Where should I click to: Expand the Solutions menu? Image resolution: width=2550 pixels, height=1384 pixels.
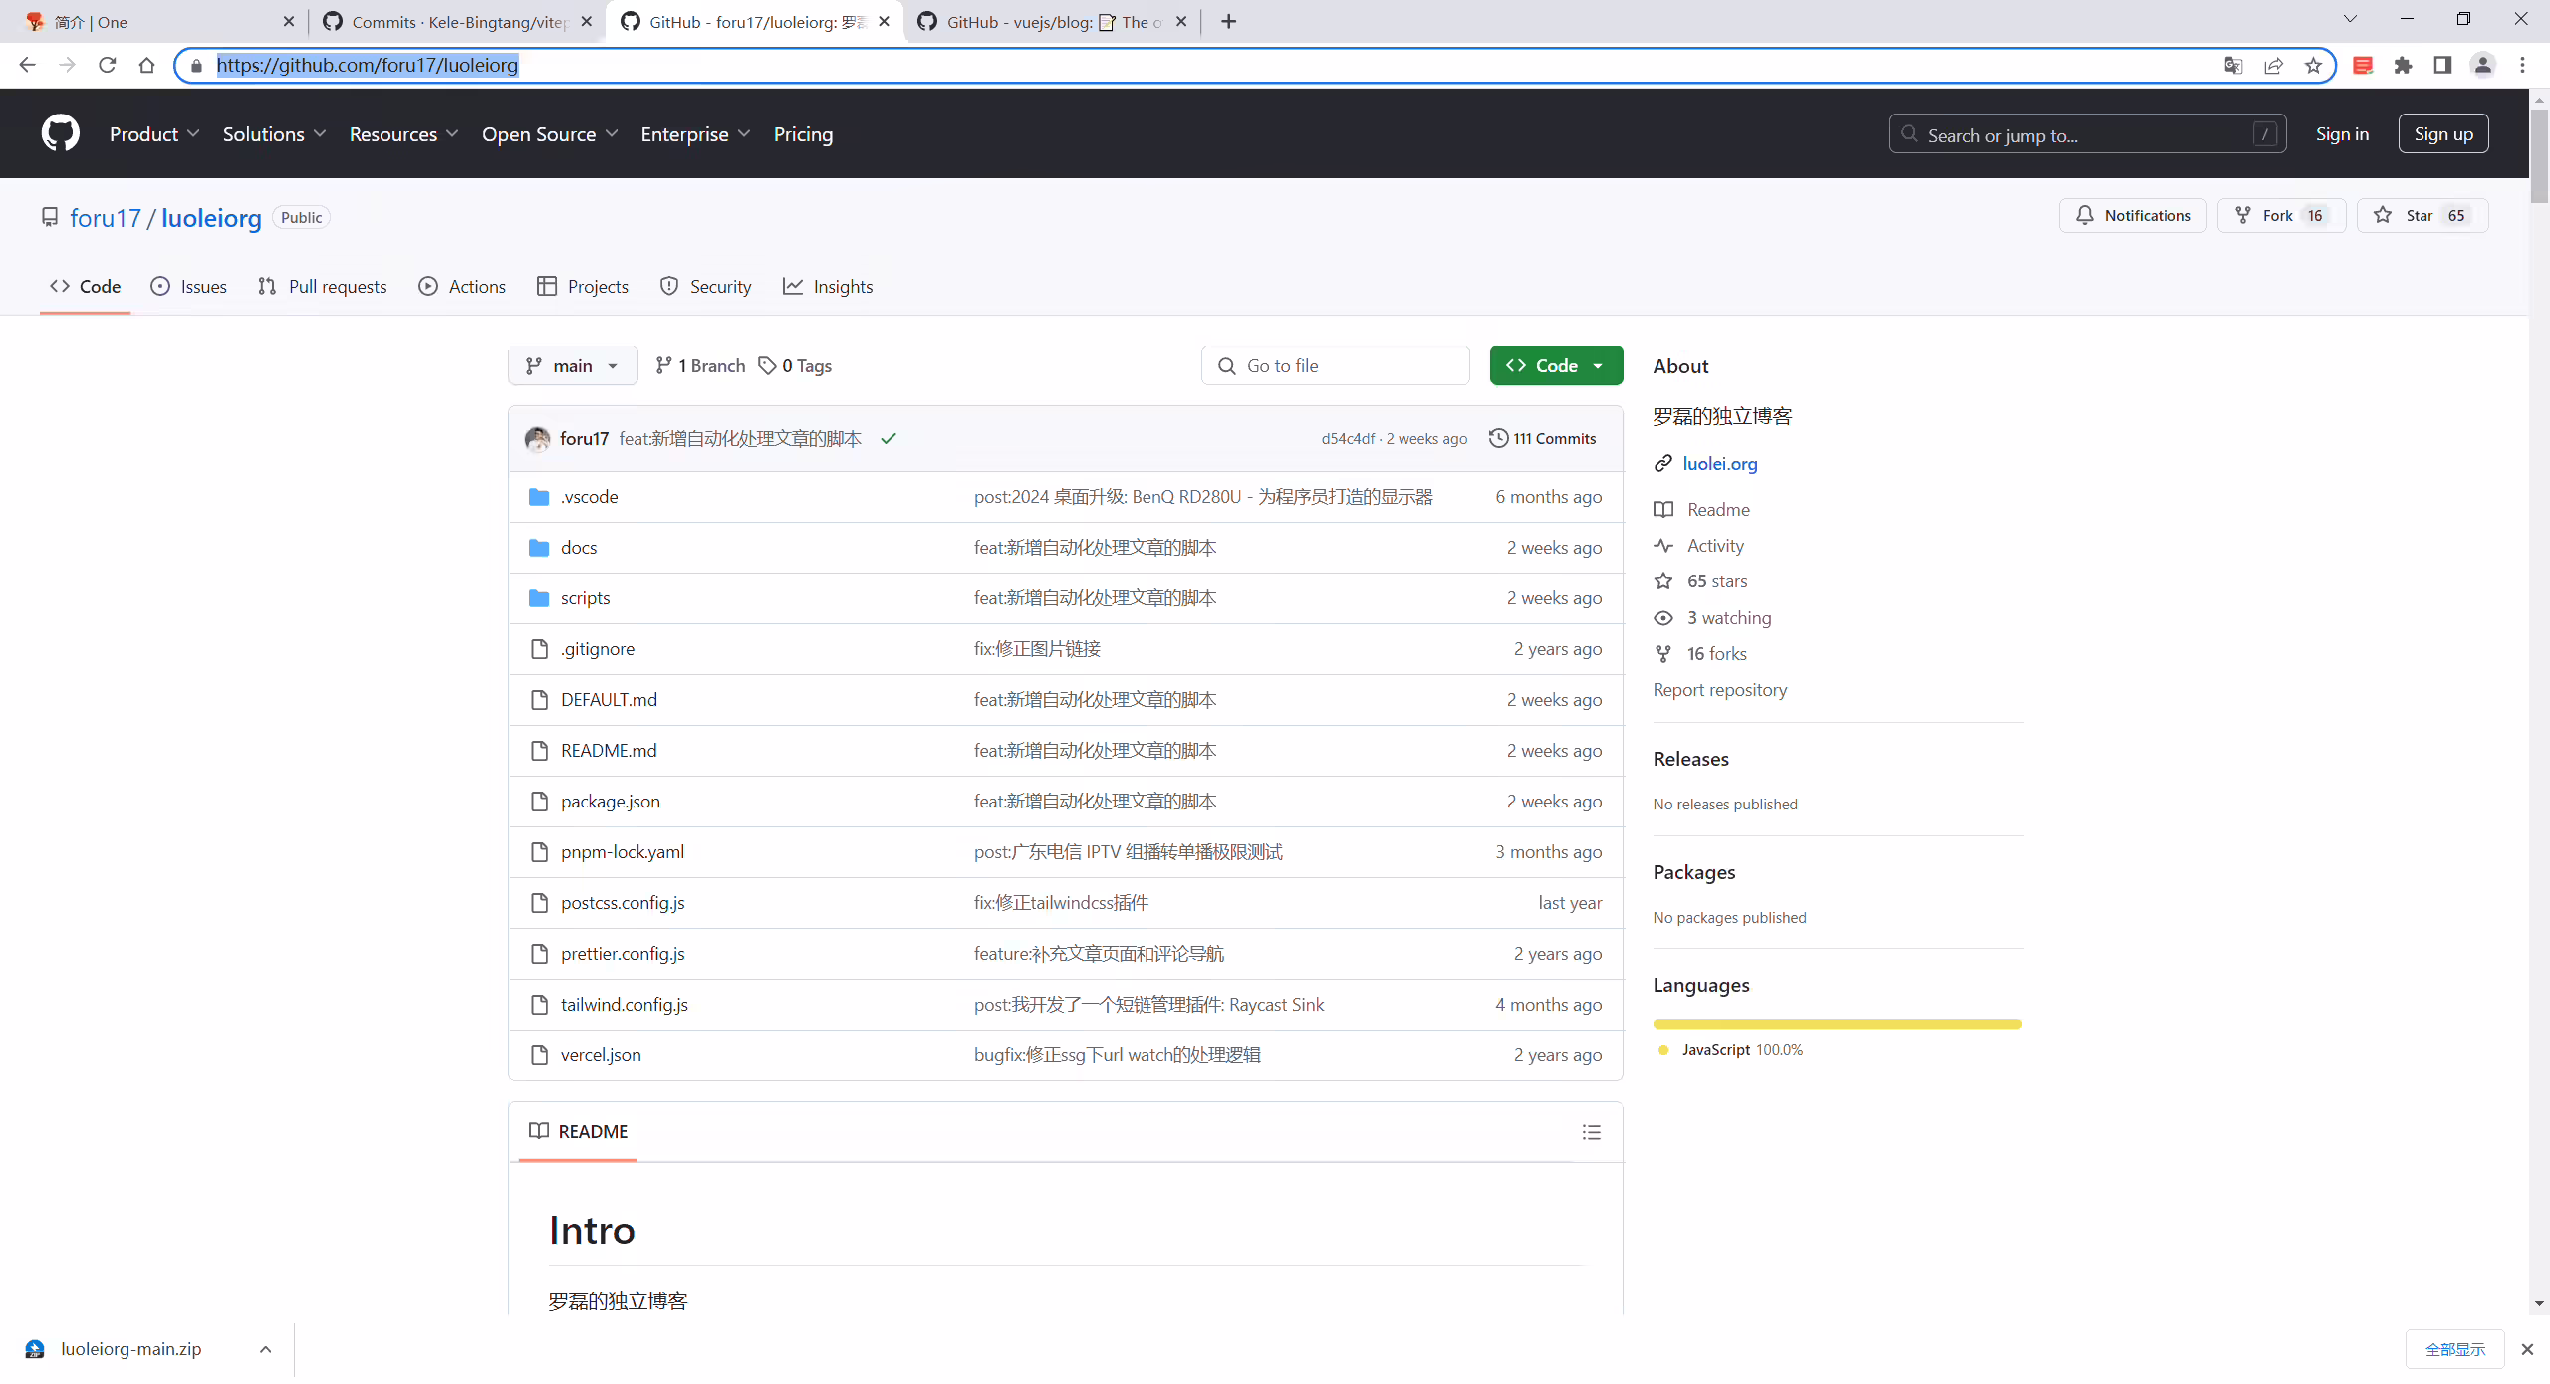[274, 133]
